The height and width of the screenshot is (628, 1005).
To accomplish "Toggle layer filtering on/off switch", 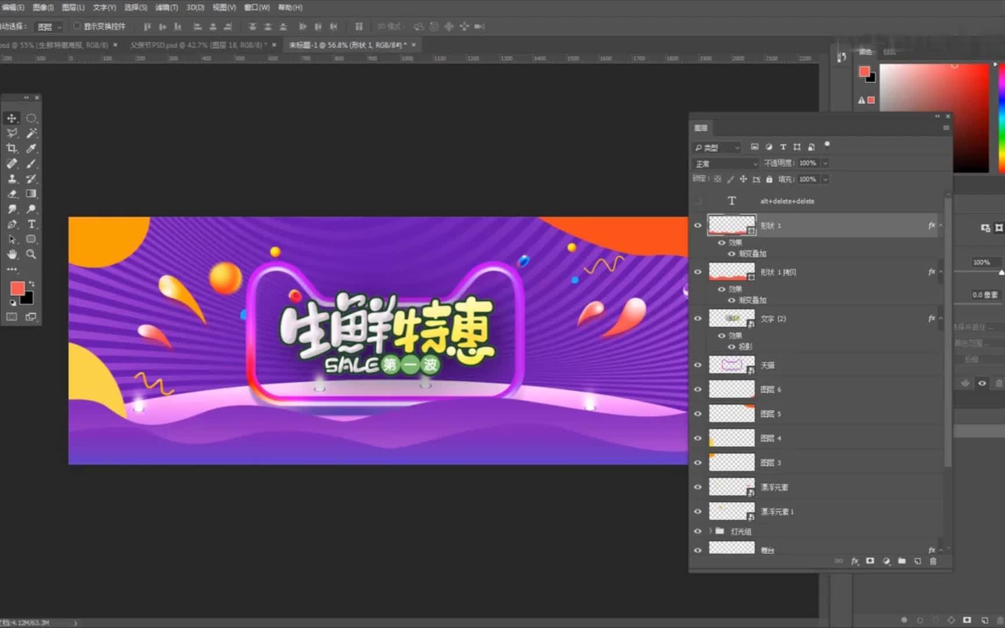I will click(827, 145).
